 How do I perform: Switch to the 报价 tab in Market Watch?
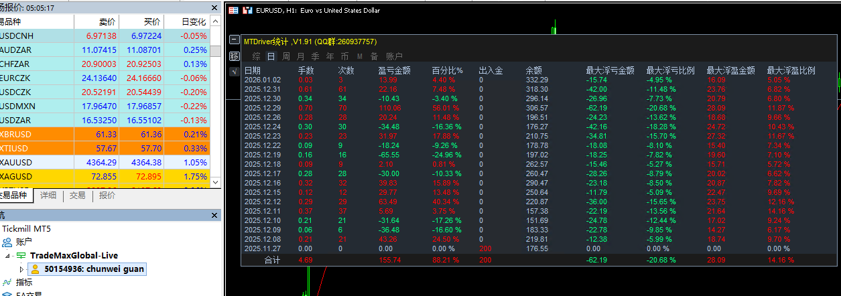(107, 196)
